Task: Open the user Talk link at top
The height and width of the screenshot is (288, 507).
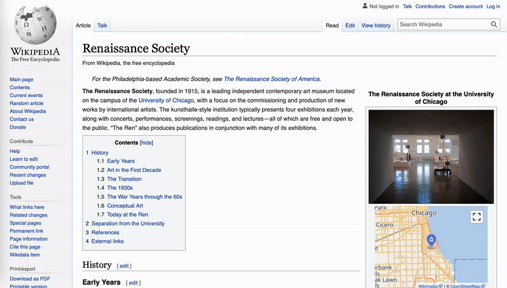Action: click(407, 6)
